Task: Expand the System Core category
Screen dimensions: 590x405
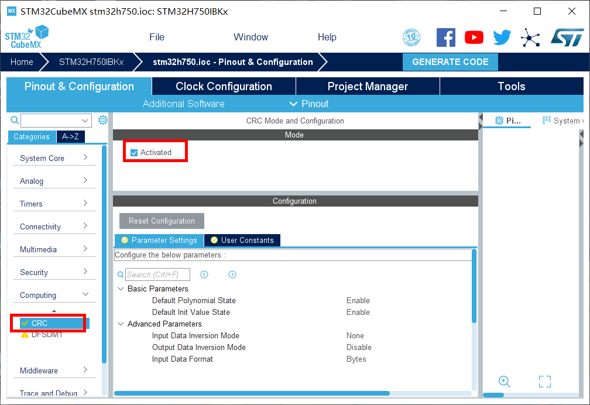Action: [x=54, y=158]
